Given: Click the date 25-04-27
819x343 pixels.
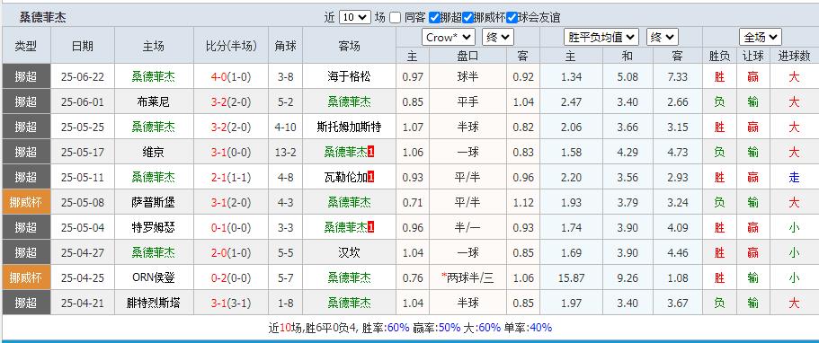Looking at the screenshot, I should point(83,252).
